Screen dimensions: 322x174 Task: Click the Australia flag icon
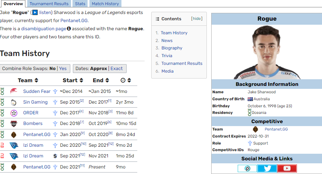click(250, 99)
